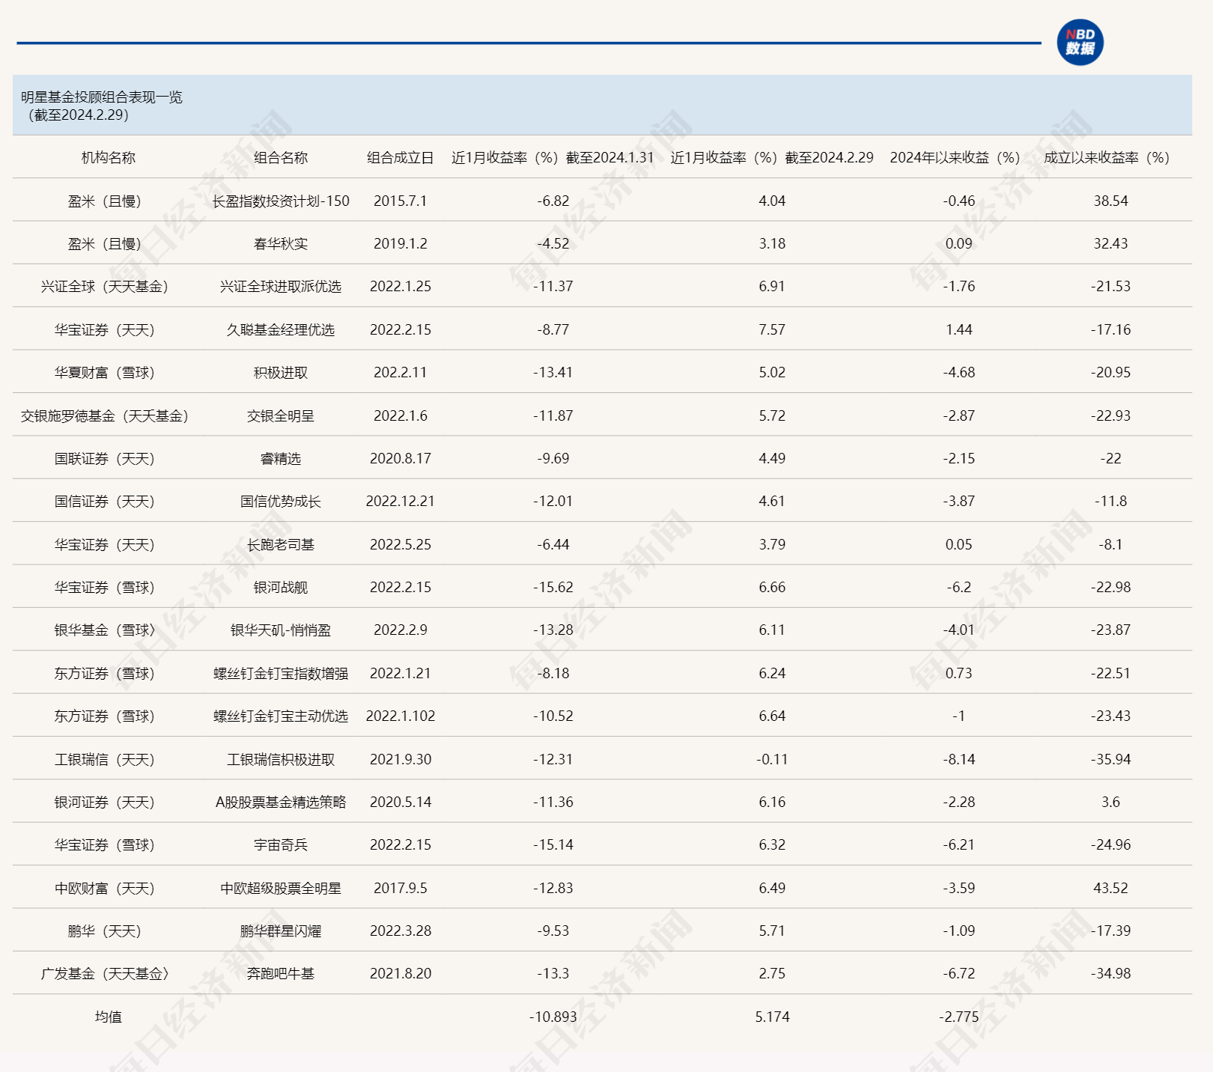Click the January return value -13.3

click(x=553, y=974)
